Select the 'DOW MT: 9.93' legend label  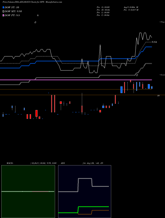pos(13,12)
